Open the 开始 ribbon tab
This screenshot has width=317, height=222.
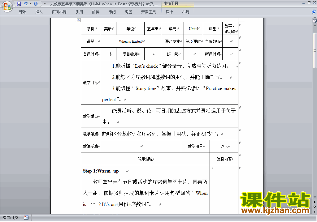pyautogui.click(x=22, y=12)
